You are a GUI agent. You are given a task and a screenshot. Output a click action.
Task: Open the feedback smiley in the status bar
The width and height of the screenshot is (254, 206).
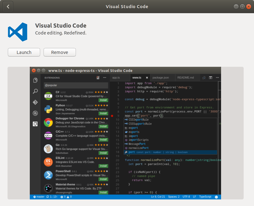pos(216,197)
